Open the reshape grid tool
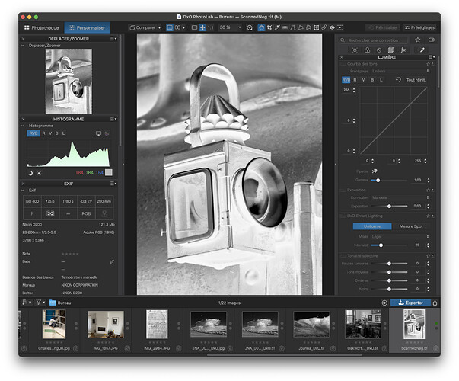 point(317,27)
